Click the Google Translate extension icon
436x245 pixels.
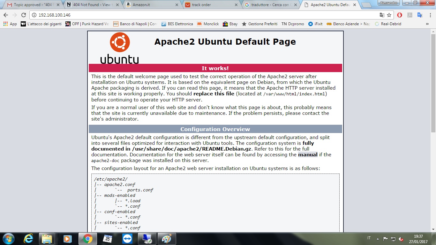(420, 15)
